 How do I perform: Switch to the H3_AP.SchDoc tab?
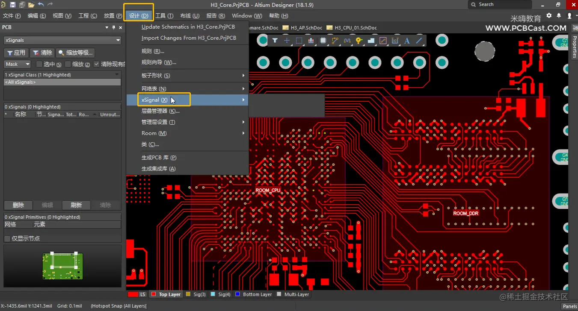[302, 28]
